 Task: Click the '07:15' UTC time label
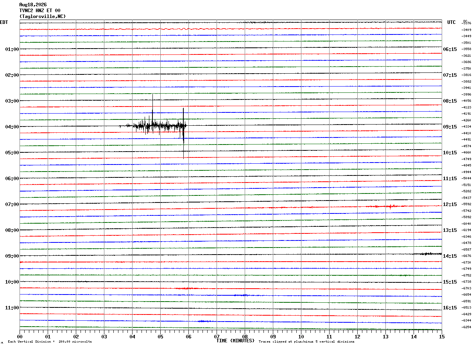pos(450,75)
